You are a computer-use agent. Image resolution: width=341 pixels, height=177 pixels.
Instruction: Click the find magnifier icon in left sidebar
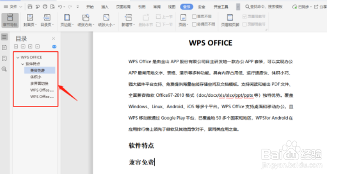tap(5, 69)
